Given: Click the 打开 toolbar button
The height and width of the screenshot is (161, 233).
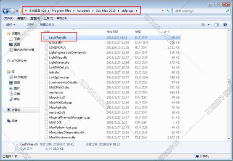Looking at the screenshot, I should click(28, 25).
